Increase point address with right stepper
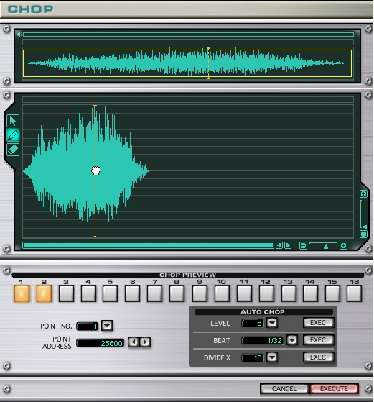The width and height of the screenshot is (374, 402). [145, 342]
